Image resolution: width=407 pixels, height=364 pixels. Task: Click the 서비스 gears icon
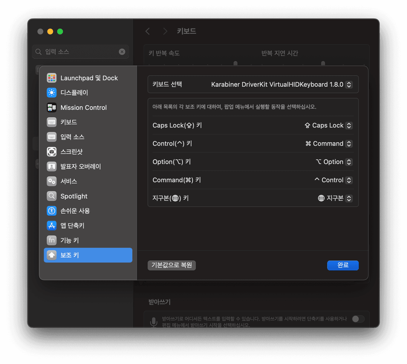point(52,181)
